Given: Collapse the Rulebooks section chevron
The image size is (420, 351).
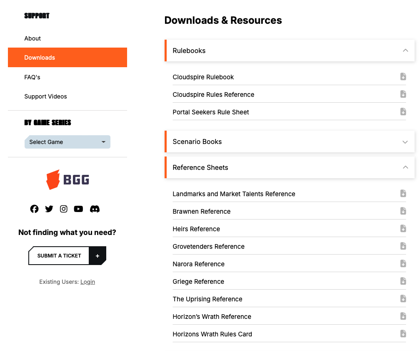Looking at the screenshot, I should (x=405, y=51).
